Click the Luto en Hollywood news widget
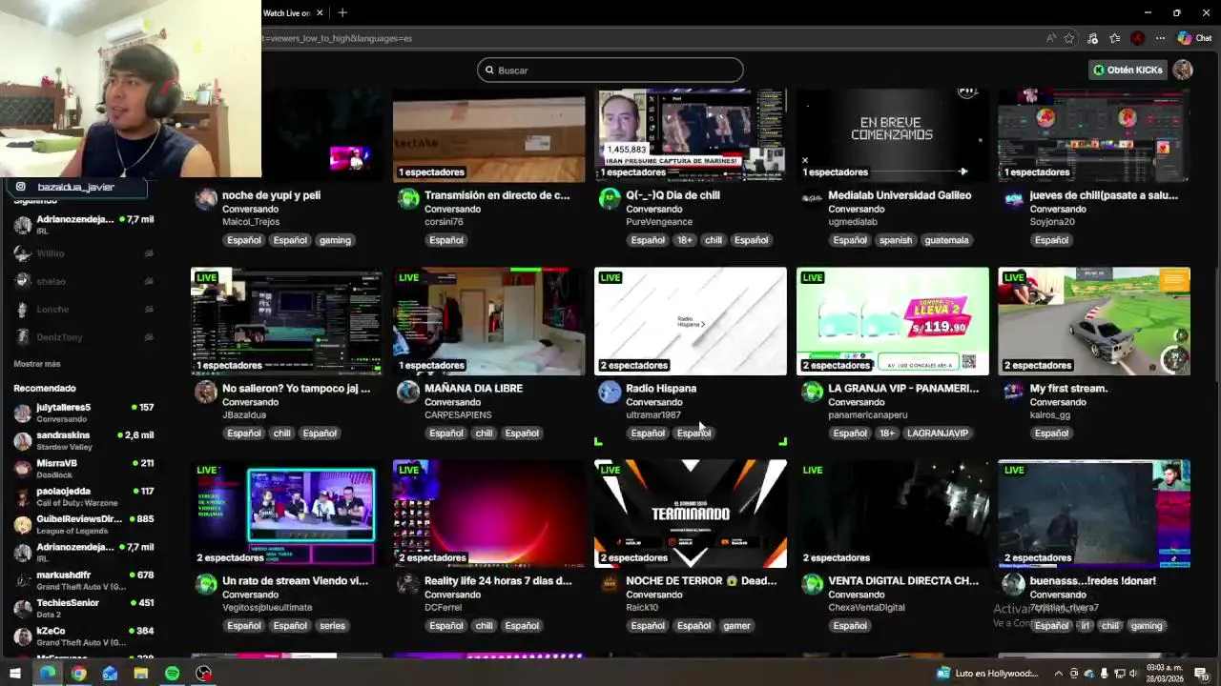This screenshot has width=1221, height=686. [x=988, y=674]
